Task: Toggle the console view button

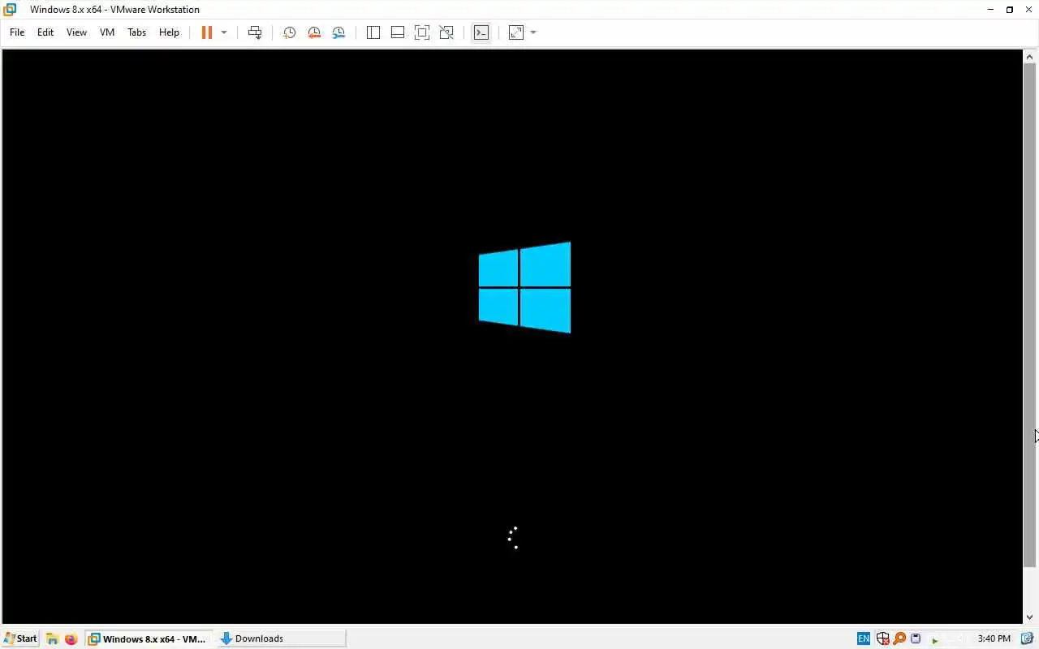Action: (481, 32)
